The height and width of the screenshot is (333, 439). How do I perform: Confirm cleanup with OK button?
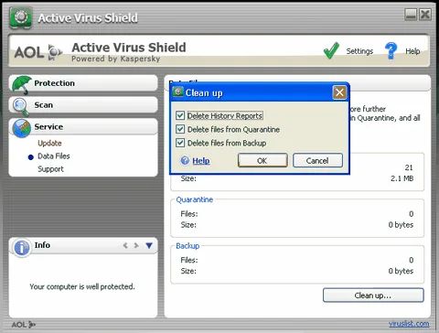262,160
